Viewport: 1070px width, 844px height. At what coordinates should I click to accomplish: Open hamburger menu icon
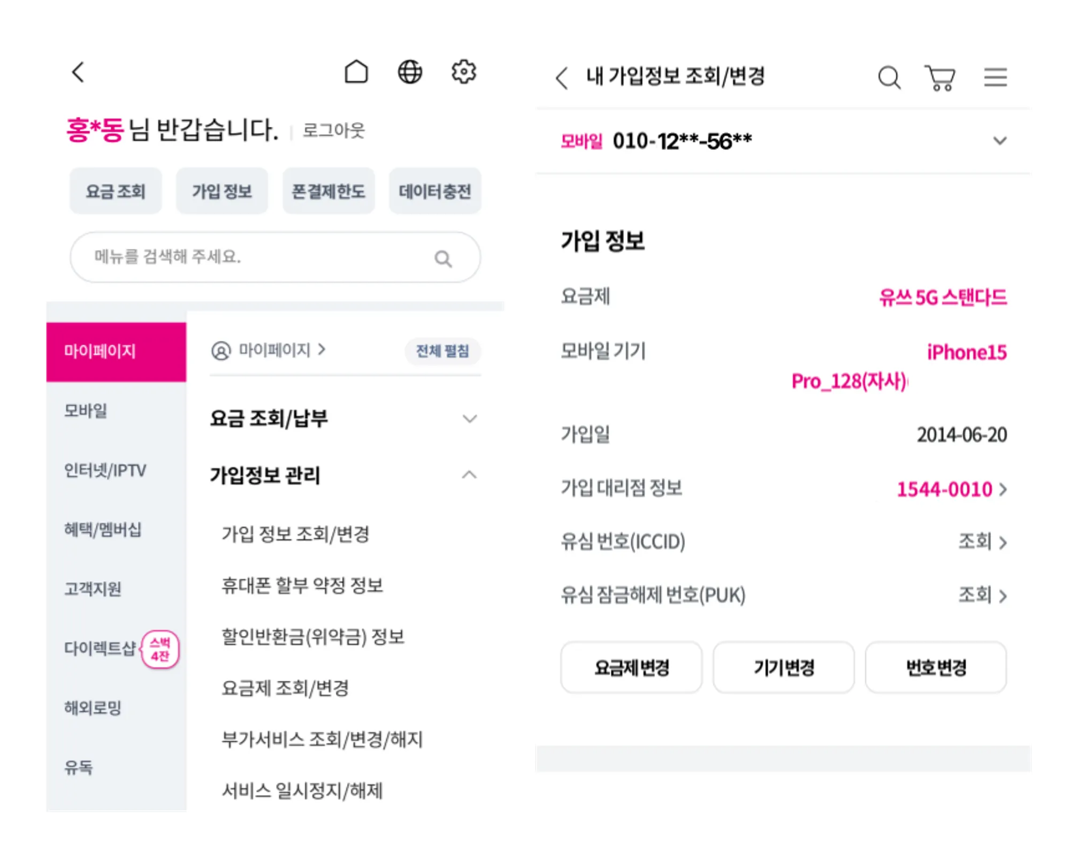(995, 77)
